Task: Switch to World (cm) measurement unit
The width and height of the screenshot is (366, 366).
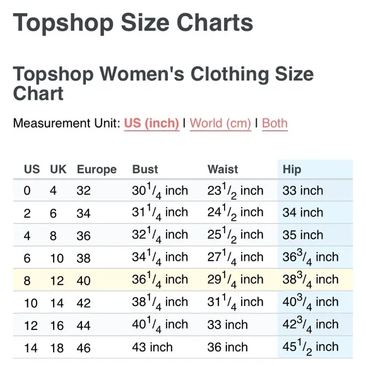Action: [x=220, y=123]
